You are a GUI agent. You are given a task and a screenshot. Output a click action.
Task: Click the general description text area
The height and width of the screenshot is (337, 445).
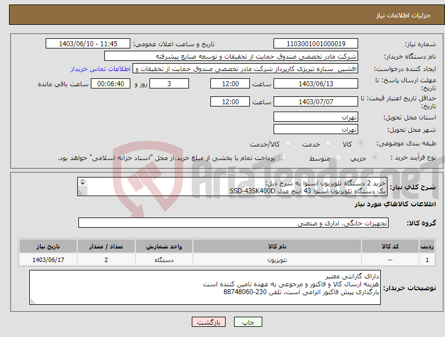pos(232,187)
